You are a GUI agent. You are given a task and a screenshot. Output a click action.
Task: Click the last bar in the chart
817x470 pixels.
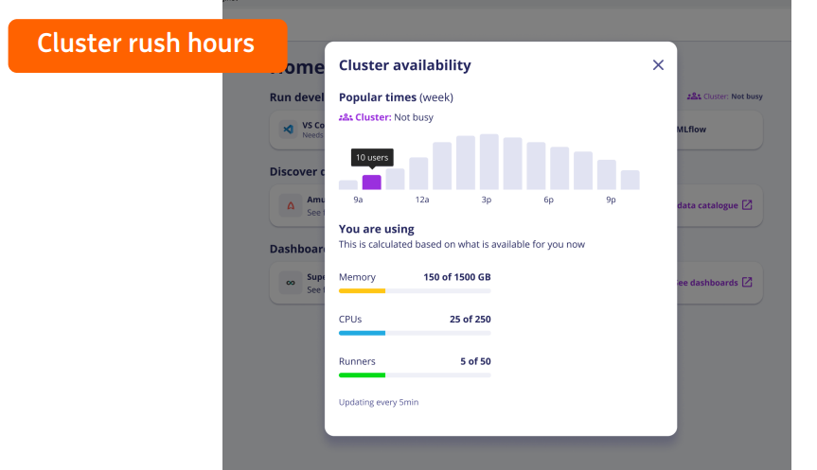(x=630, y=180)
